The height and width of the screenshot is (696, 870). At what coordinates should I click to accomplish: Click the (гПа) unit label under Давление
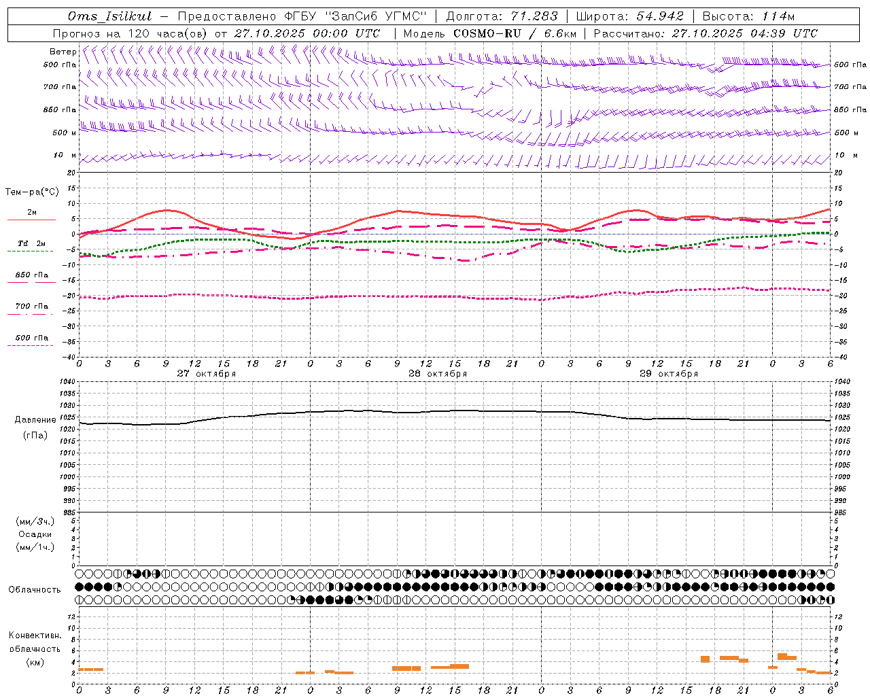(x=35, y=435)
